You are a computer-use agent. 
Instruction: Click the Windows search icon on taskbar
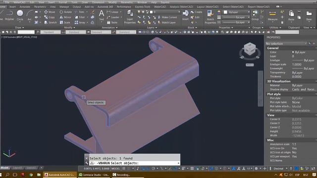(x=7, y=175)
